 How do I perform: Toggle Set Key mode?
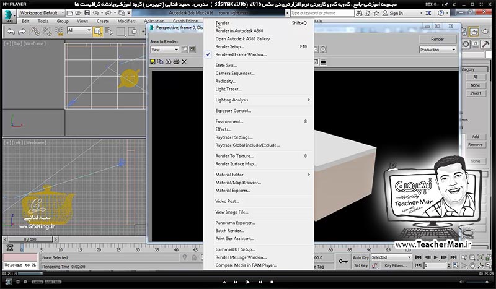pos(361,265)
